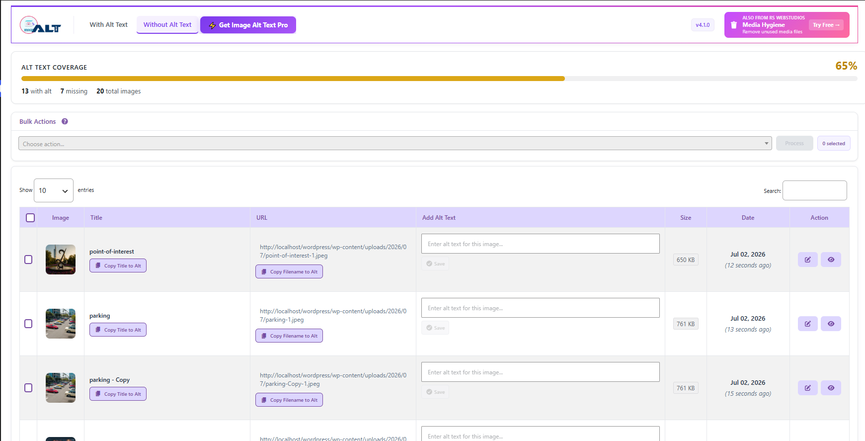This screenshot has height=441, width=865.
Task: Click the Media Hygiene promo title
Action: (764, 25)
